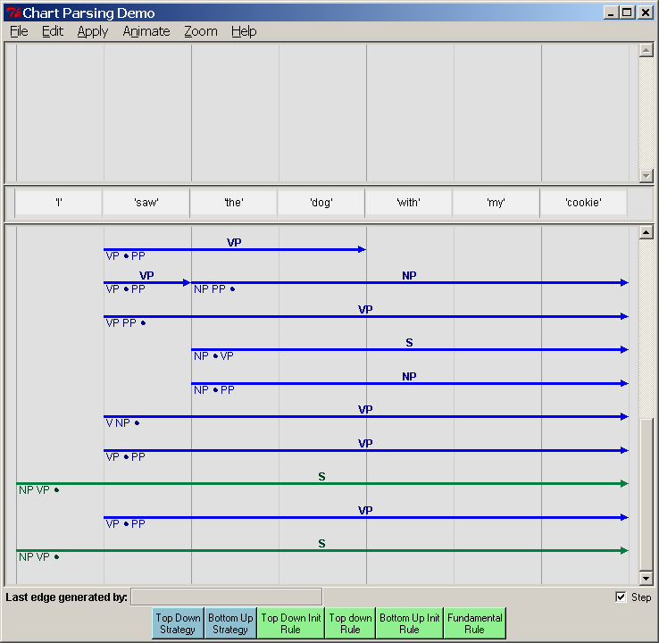The height and width of the screenshot is (643, 659).
Task: Expand the Zoom menu
Action: pos(201,31)
